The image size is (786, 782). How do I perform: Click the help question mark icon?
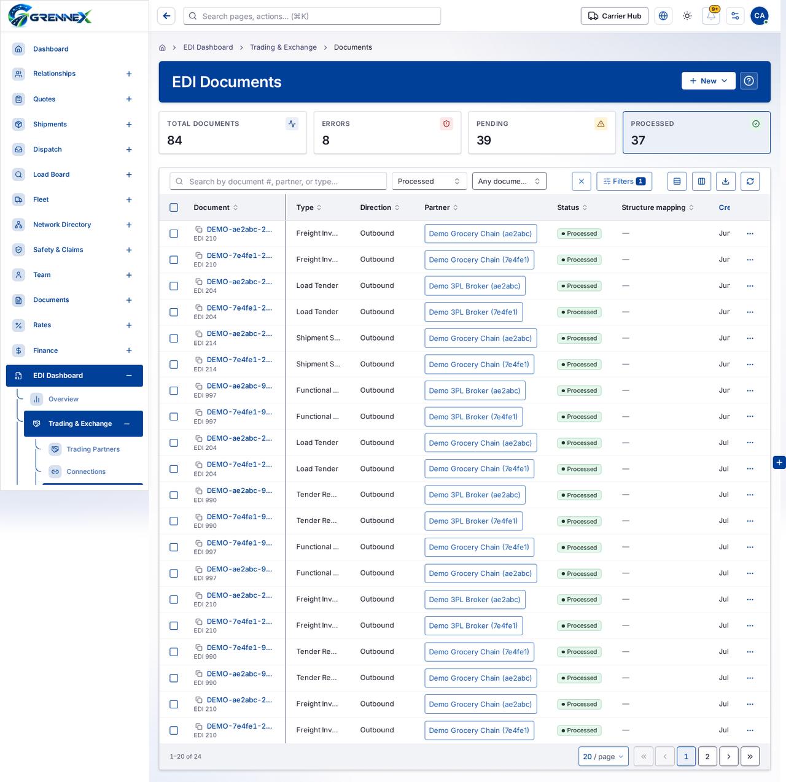click(749, 81)
